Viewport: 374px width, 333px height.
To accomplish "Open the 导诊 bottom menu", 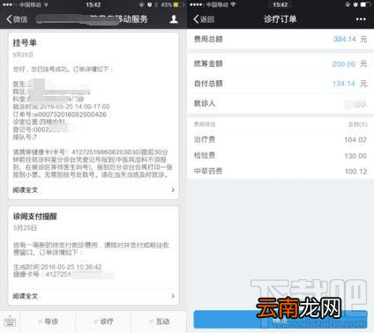I will click(49, 322).
